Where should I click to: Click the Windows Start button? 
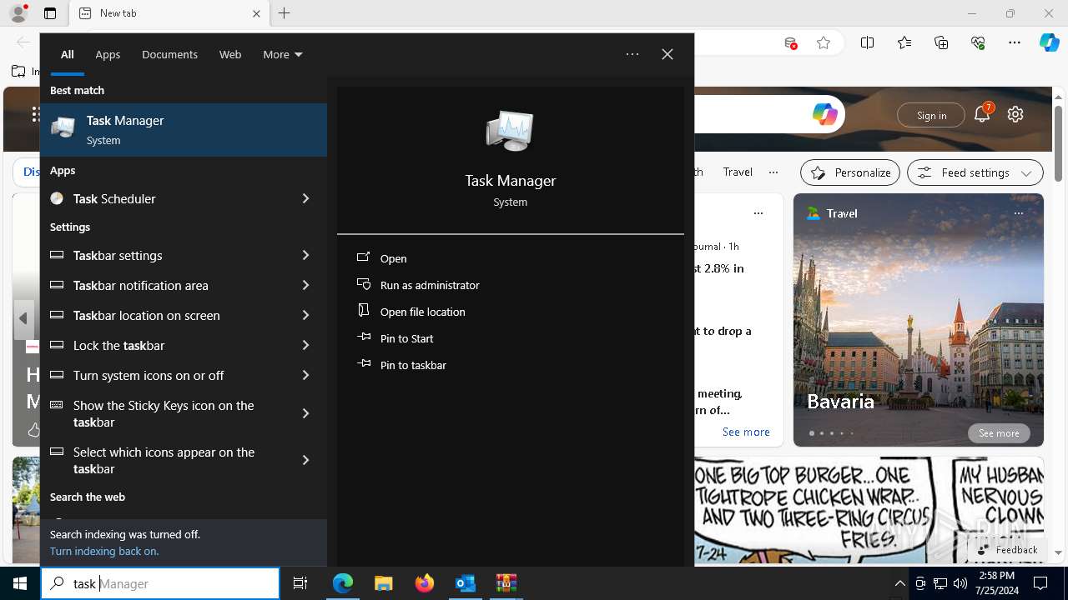(x=20, y=583)
